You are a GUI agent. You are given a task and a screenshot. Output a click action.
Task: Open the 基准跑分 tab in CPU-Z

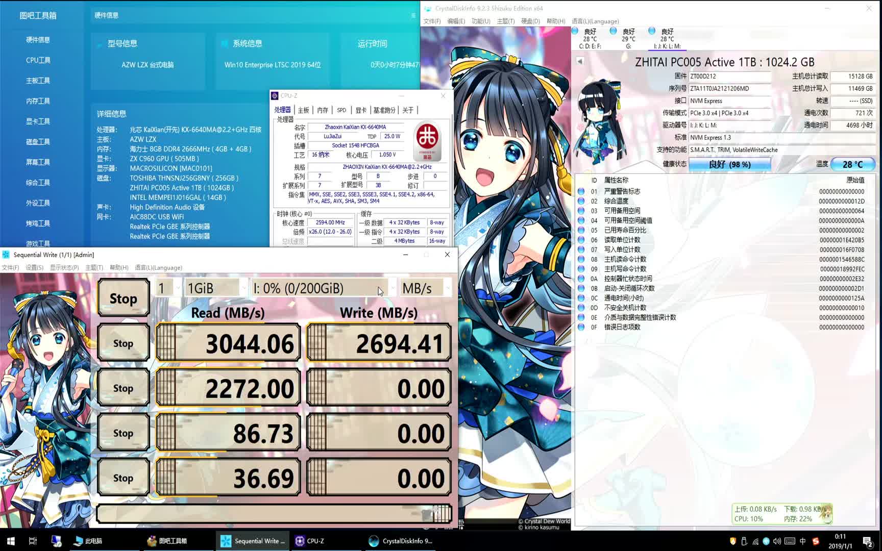click(384, 110)
